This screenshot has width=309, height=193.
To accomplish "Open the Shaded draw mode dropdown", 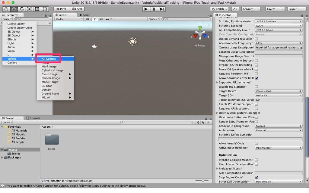I will point(69,19).
